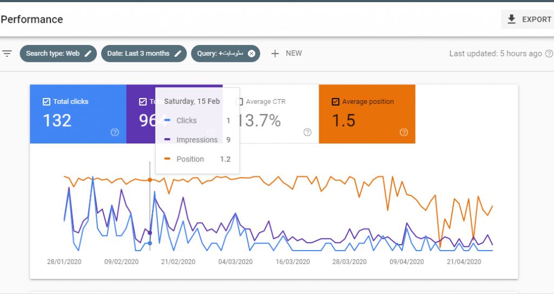The height and width of the screenshot is (294, 554).
Task: Toggle the Total impressions checkbox
Action: coord(142,102)
